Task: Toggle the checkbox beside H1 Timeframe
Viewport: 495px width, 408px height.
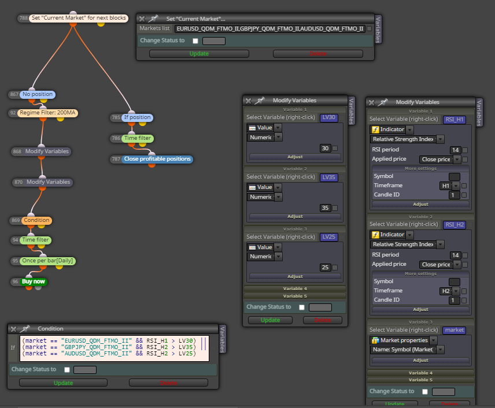Action: [464, 186]
